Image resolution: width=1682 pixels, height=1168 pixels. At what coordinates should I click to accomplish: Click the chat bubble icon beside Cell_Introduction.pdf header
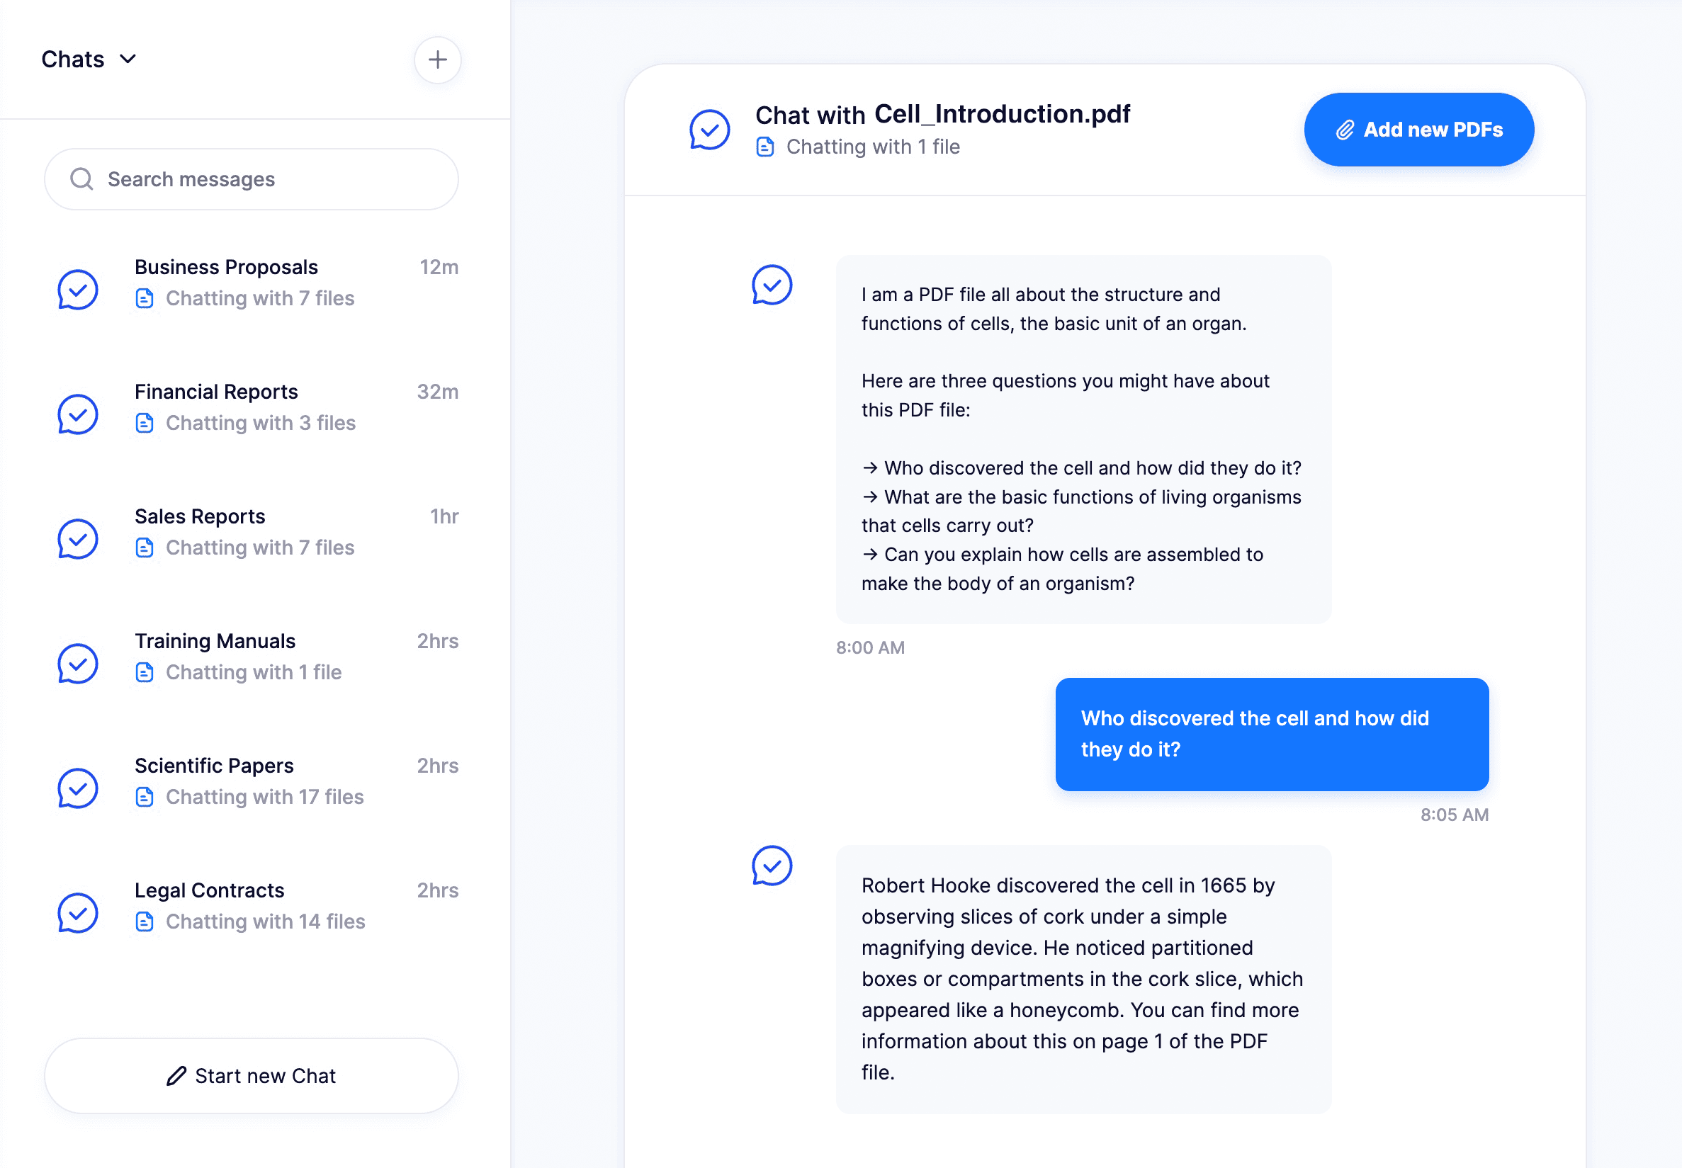[709, 130]
